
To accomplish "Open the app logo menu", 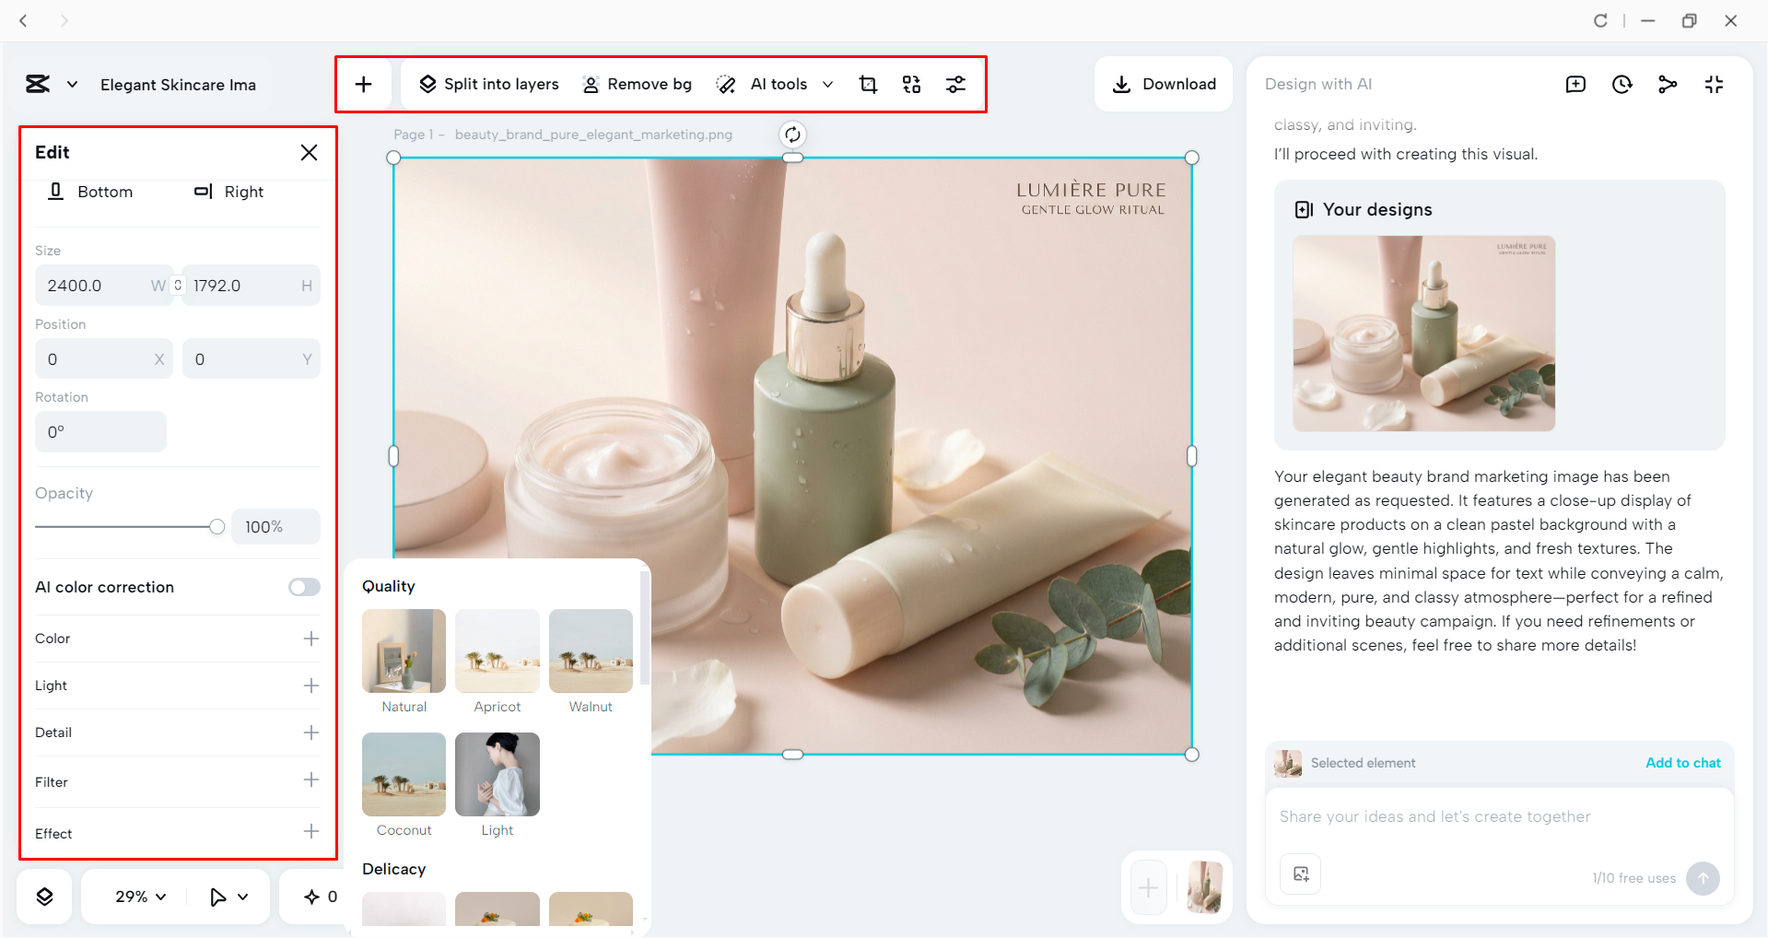I will (x=51, y=85).
